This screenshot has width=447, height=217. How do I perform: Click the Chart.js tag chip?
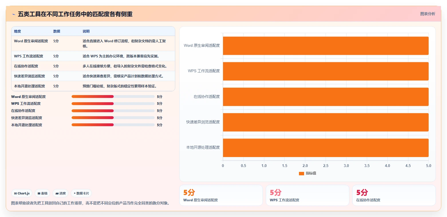(22, 193)
